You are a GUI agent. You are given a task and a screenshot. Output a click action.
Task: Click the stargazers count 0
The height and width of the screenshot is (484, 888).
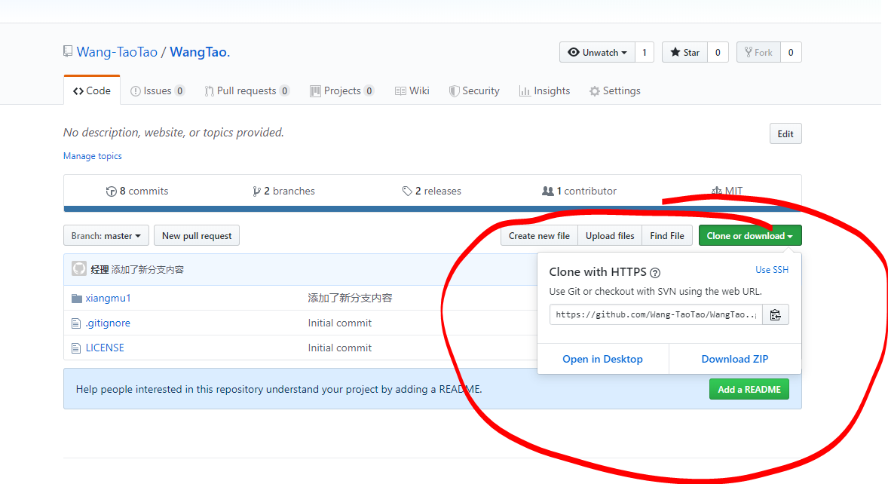pos(718,52)
